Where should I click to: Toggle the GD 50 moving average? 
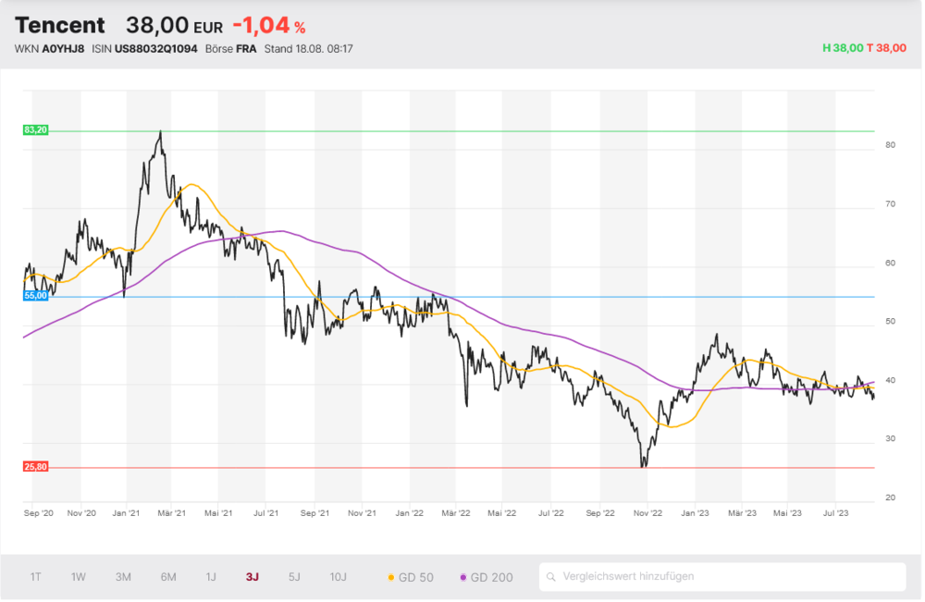[x=411, y=578]
